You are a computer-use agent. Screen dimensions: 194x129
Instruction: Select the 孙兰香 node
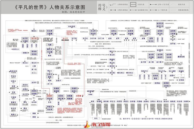[x=74, y=38]
